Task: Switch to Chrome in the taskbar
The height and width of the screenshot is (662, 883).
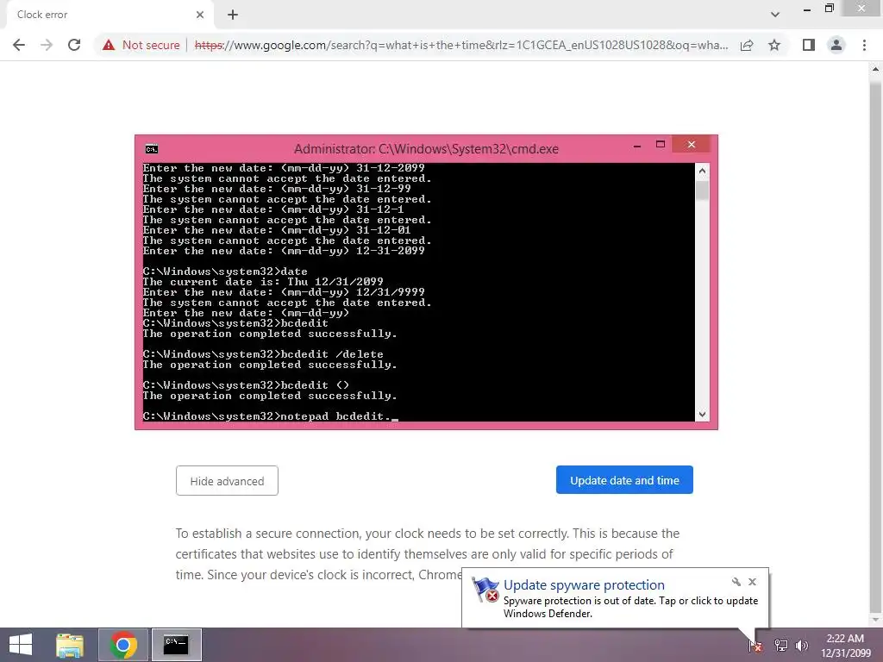Action: (x=123, y=645)
